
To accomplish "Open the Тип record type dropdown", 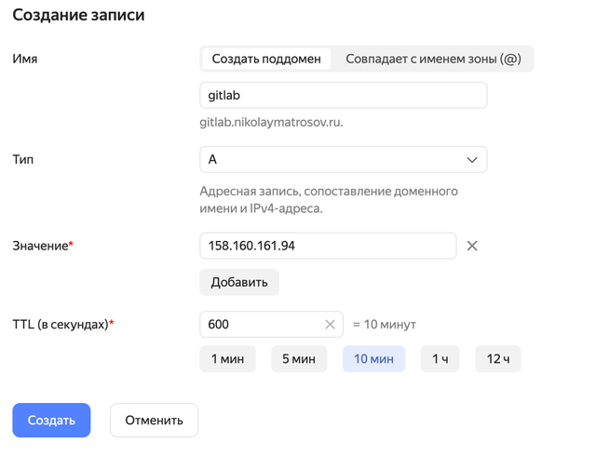I will coord(343,159).
